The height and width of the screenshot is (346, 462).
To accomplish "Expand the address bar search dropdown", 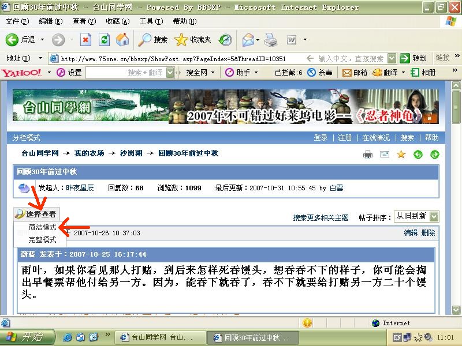I will click(x=392, y=58).
